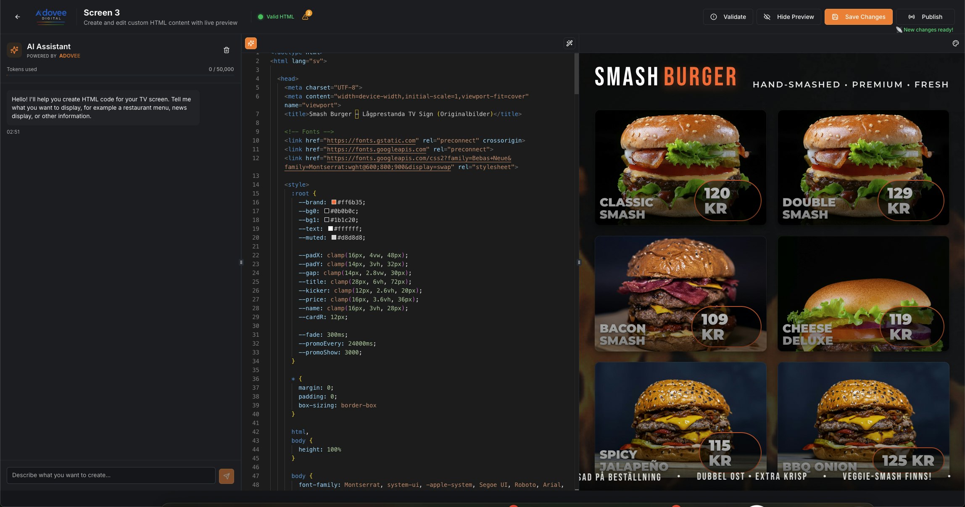Screen dimensions: 965x507
Task: Toggle the preview off with Hide Preview
Action: click(788, 17)
